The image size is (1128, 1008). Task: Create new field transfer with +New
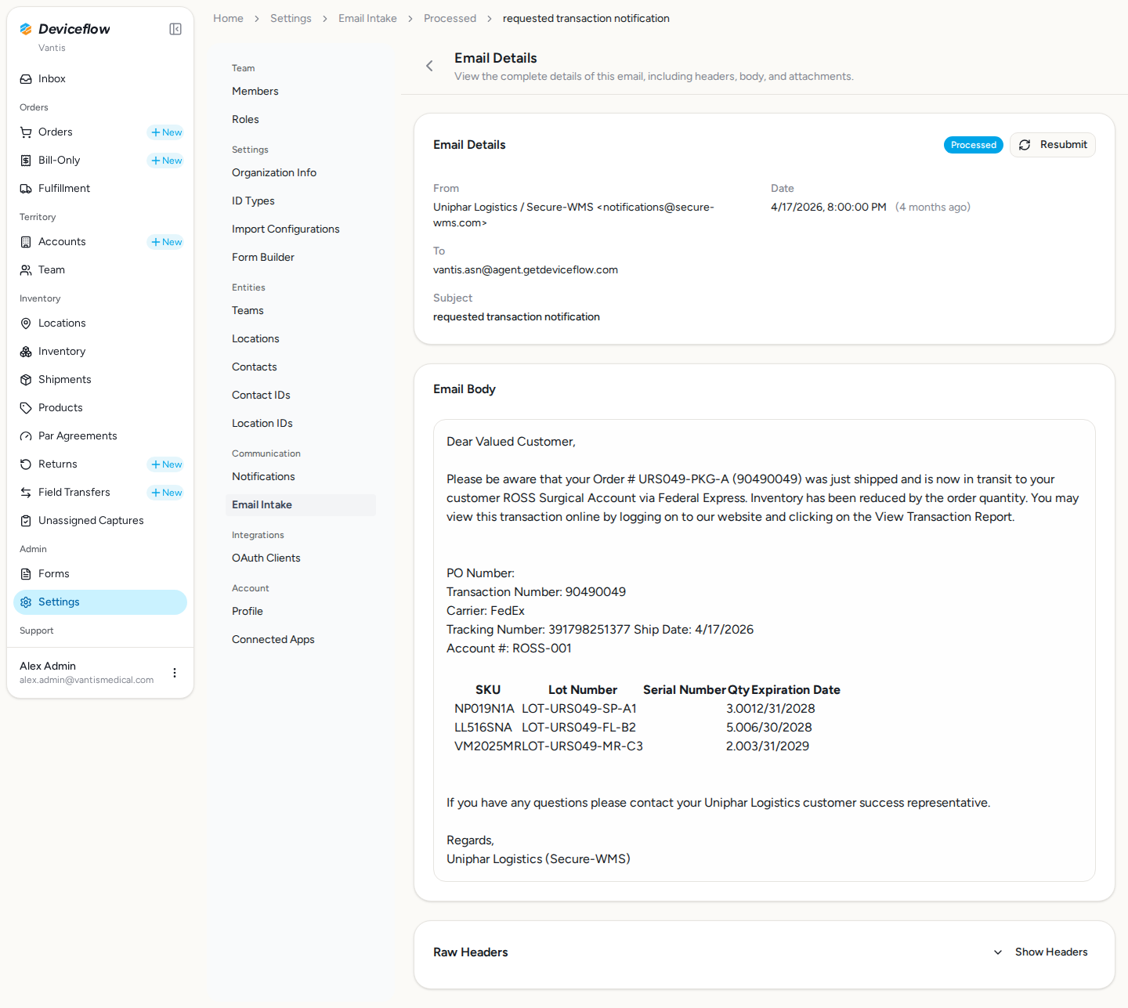(166, 493)
